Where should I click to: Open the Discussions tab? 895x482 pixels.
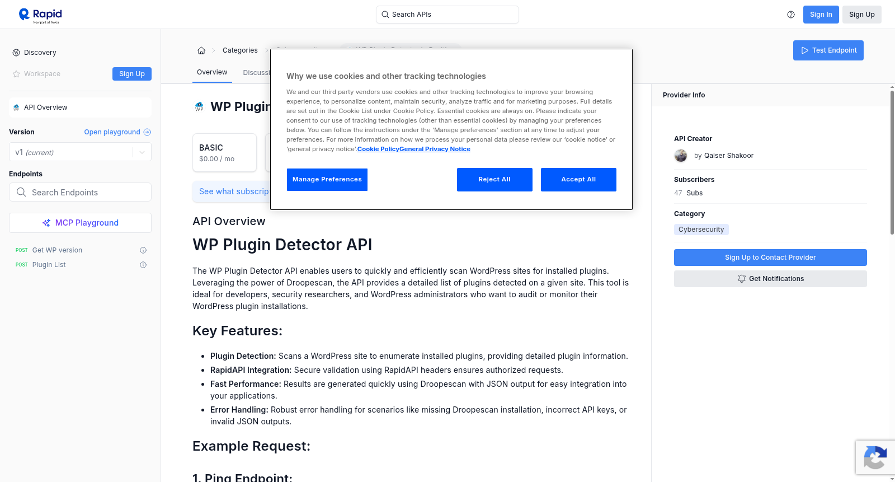pos(256,73)
